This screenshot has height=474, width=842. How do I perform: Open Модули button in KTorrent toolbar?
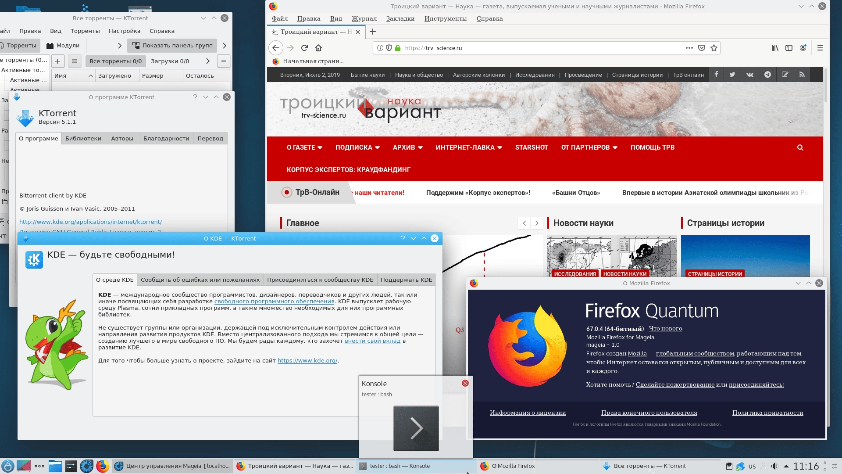[x=63, y=46]
